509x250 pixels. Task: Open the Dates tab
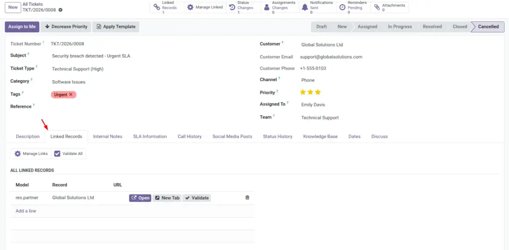[x=354, y=136]
